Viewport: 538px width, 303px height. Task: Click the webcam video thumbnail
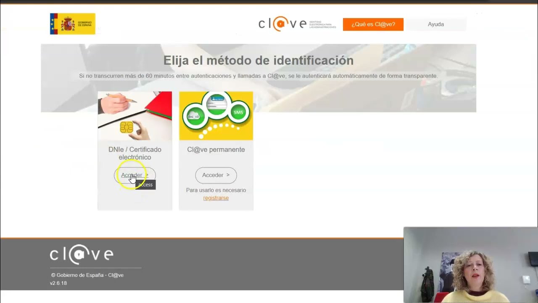coord(470,265)
